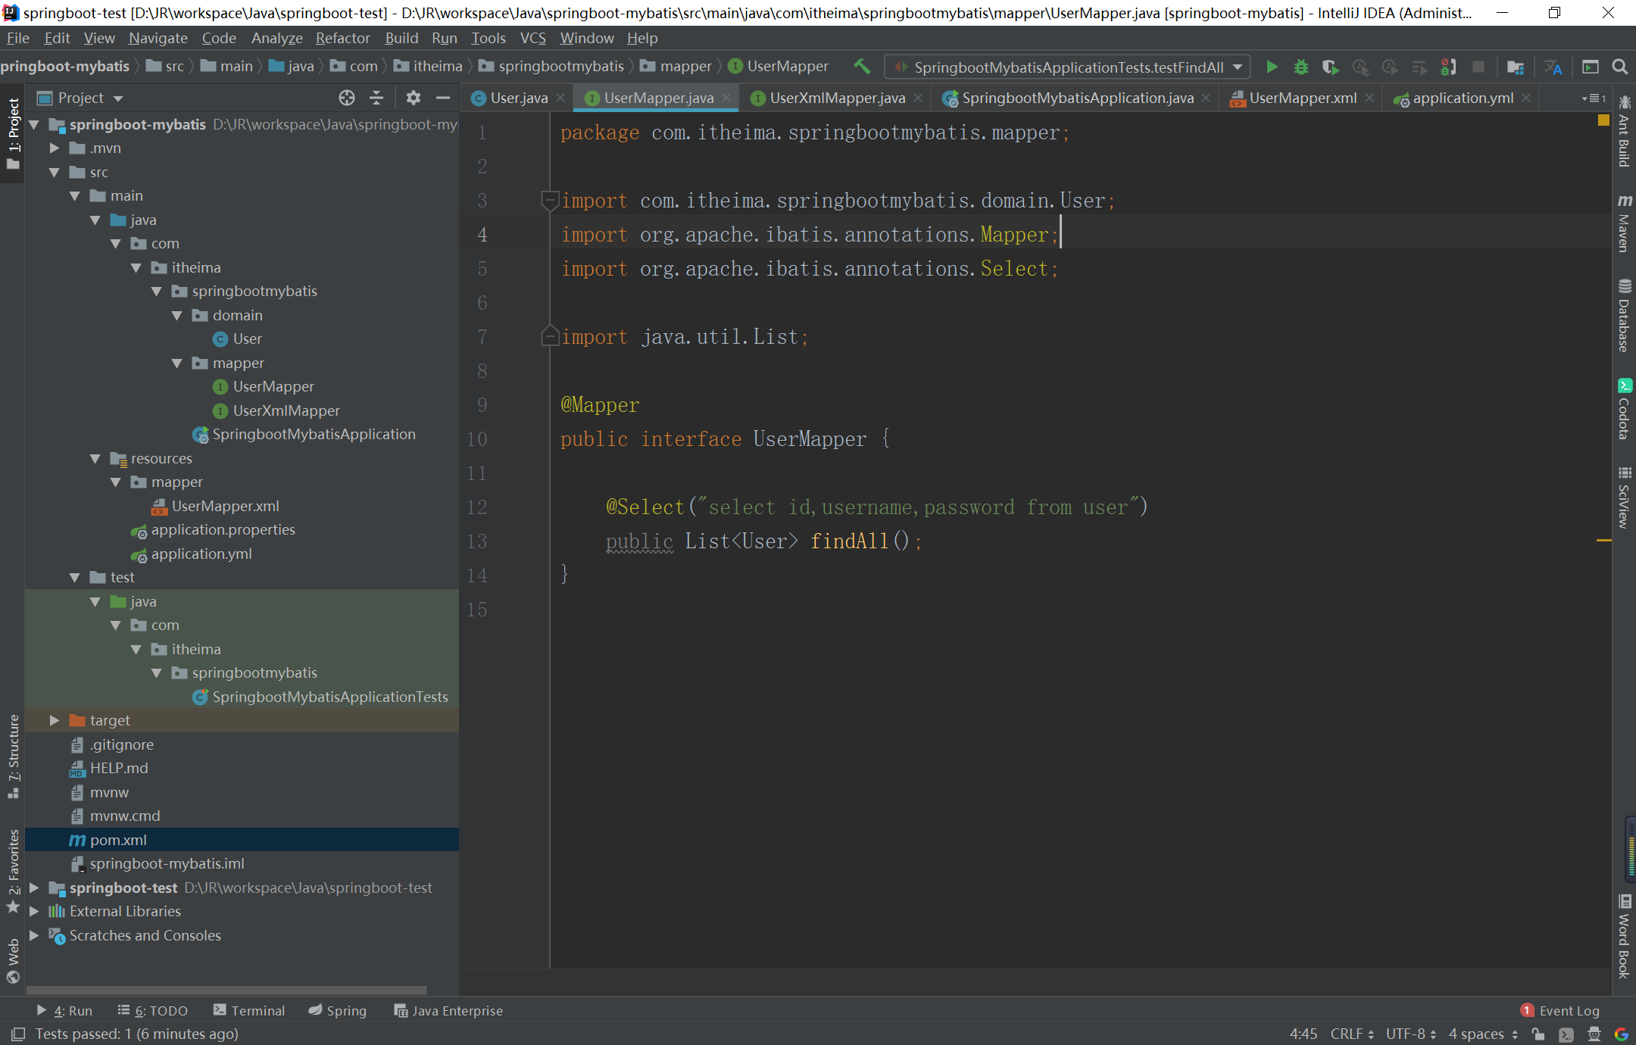The height and width of the screenshot is (1045, 1636).
Task: Change UTF-8 file encoding
Action: point(1411,1034)
